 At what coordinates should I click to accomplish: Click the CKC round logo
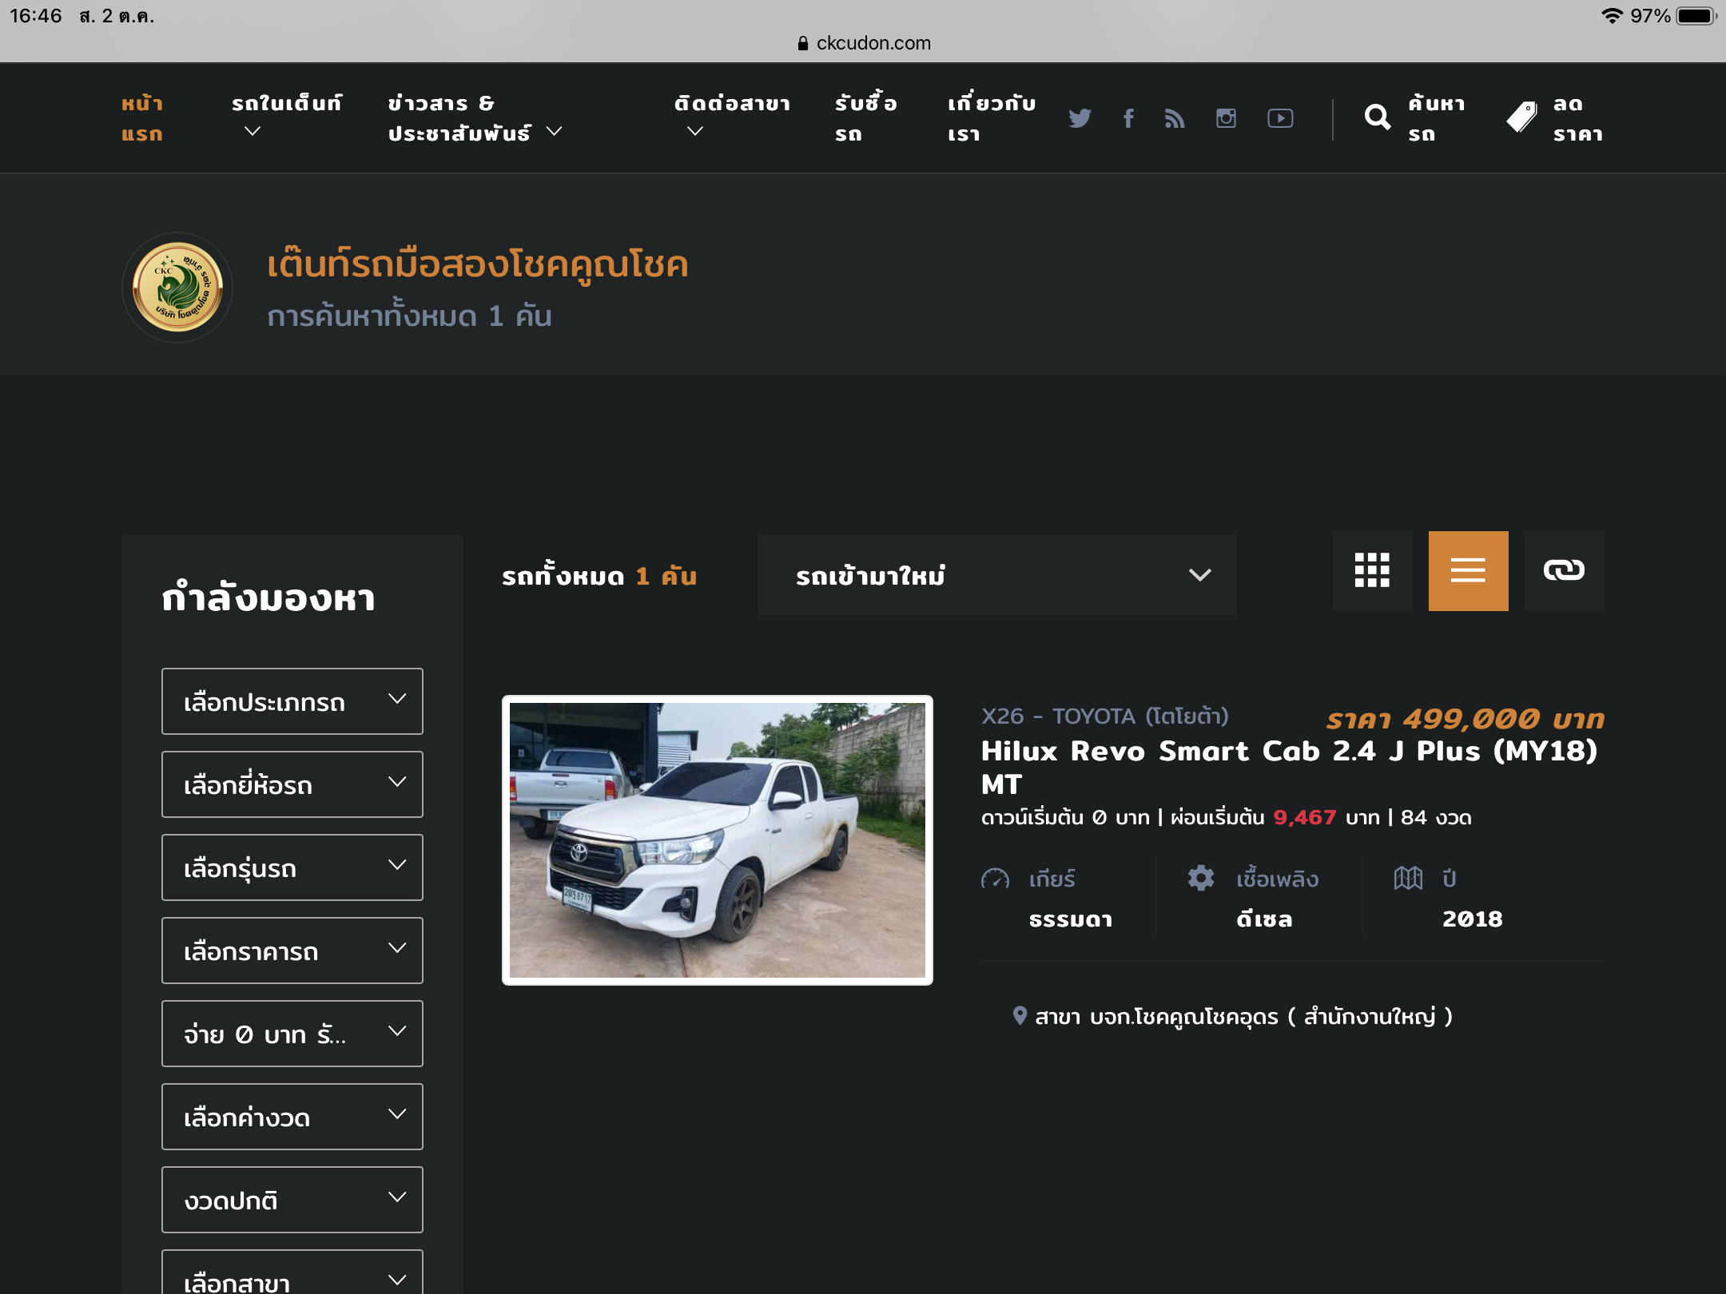[x=177, y=288]
